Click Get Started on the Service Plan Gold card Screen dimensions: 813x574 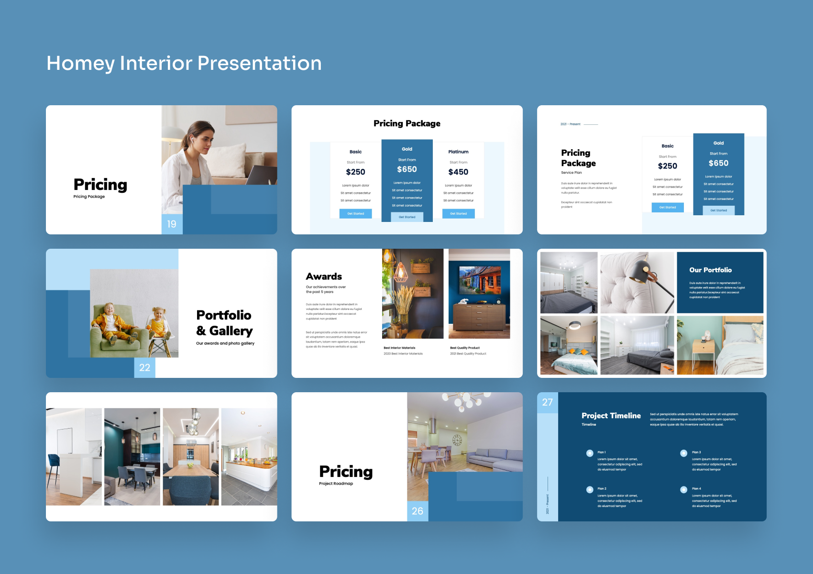[x=719, y=210]
